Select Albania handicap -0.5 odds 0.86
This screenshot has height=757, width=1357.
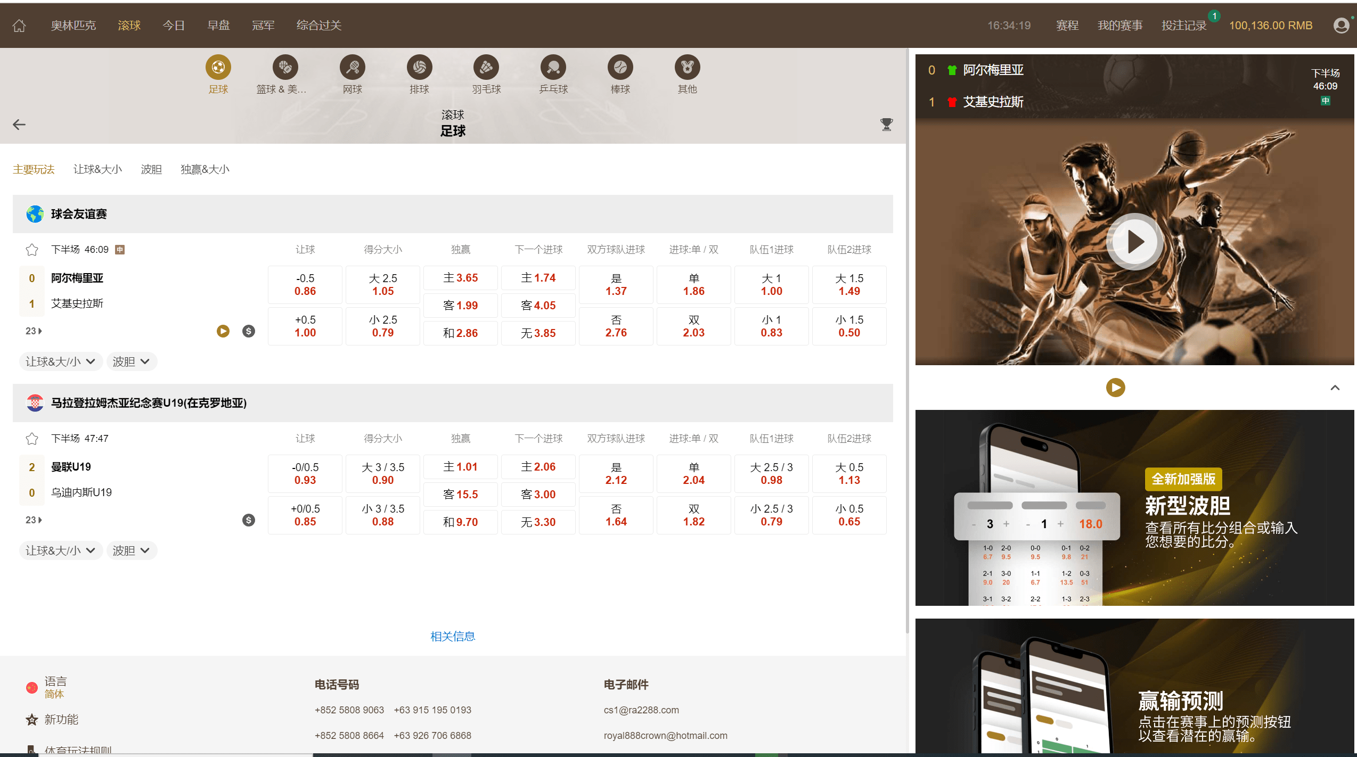305,285
